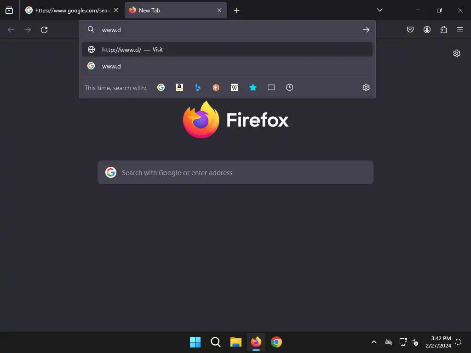The image size is (471, 353).
Task: Switch to the Google search tab
Action: click(72, 10)
